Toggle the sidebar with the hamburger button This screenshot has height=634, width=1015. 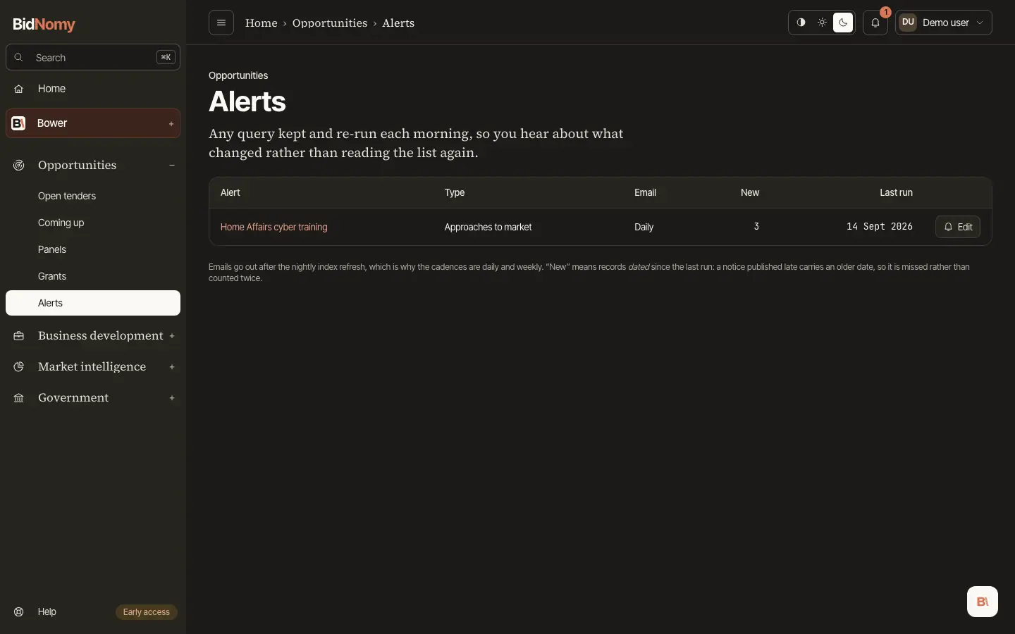click(x=221, y=23)
